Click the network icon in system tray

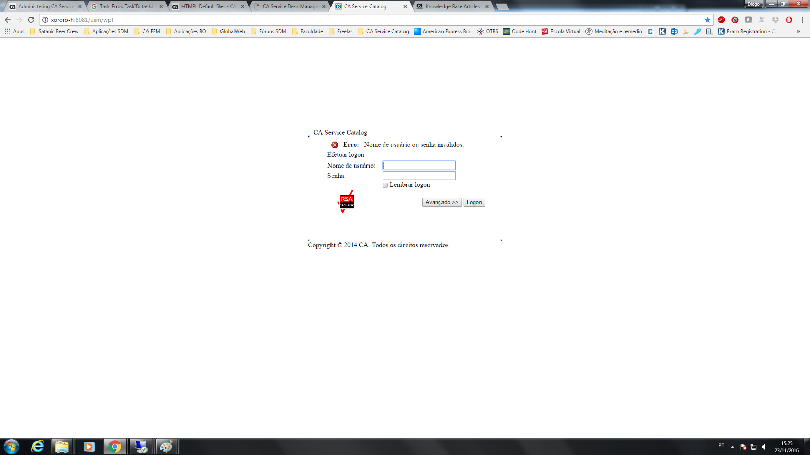(754, 447)
